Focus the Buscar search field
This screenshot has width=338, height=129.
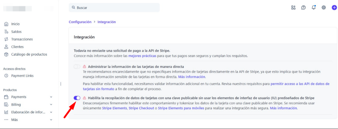tap(114, 8)
